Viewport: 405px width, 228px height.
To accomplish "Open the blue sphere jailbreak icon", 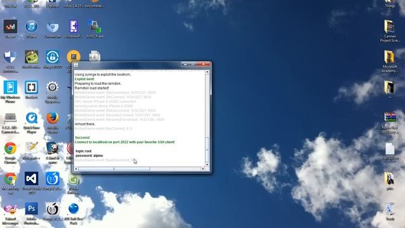I will click(73, 208).
